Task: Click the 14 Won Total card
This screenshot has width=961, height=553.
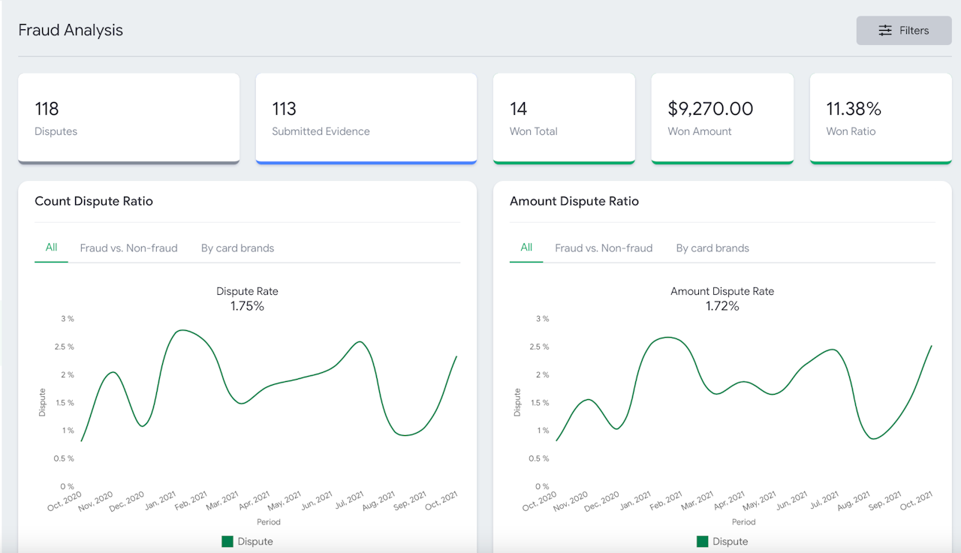Action: coord(564,118)
